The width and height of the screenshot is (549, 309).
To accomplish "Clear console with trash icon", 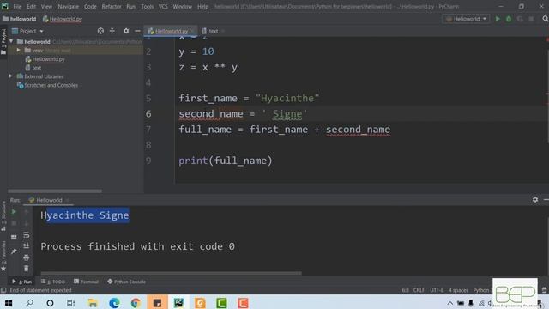I will (x=27, y=269).
